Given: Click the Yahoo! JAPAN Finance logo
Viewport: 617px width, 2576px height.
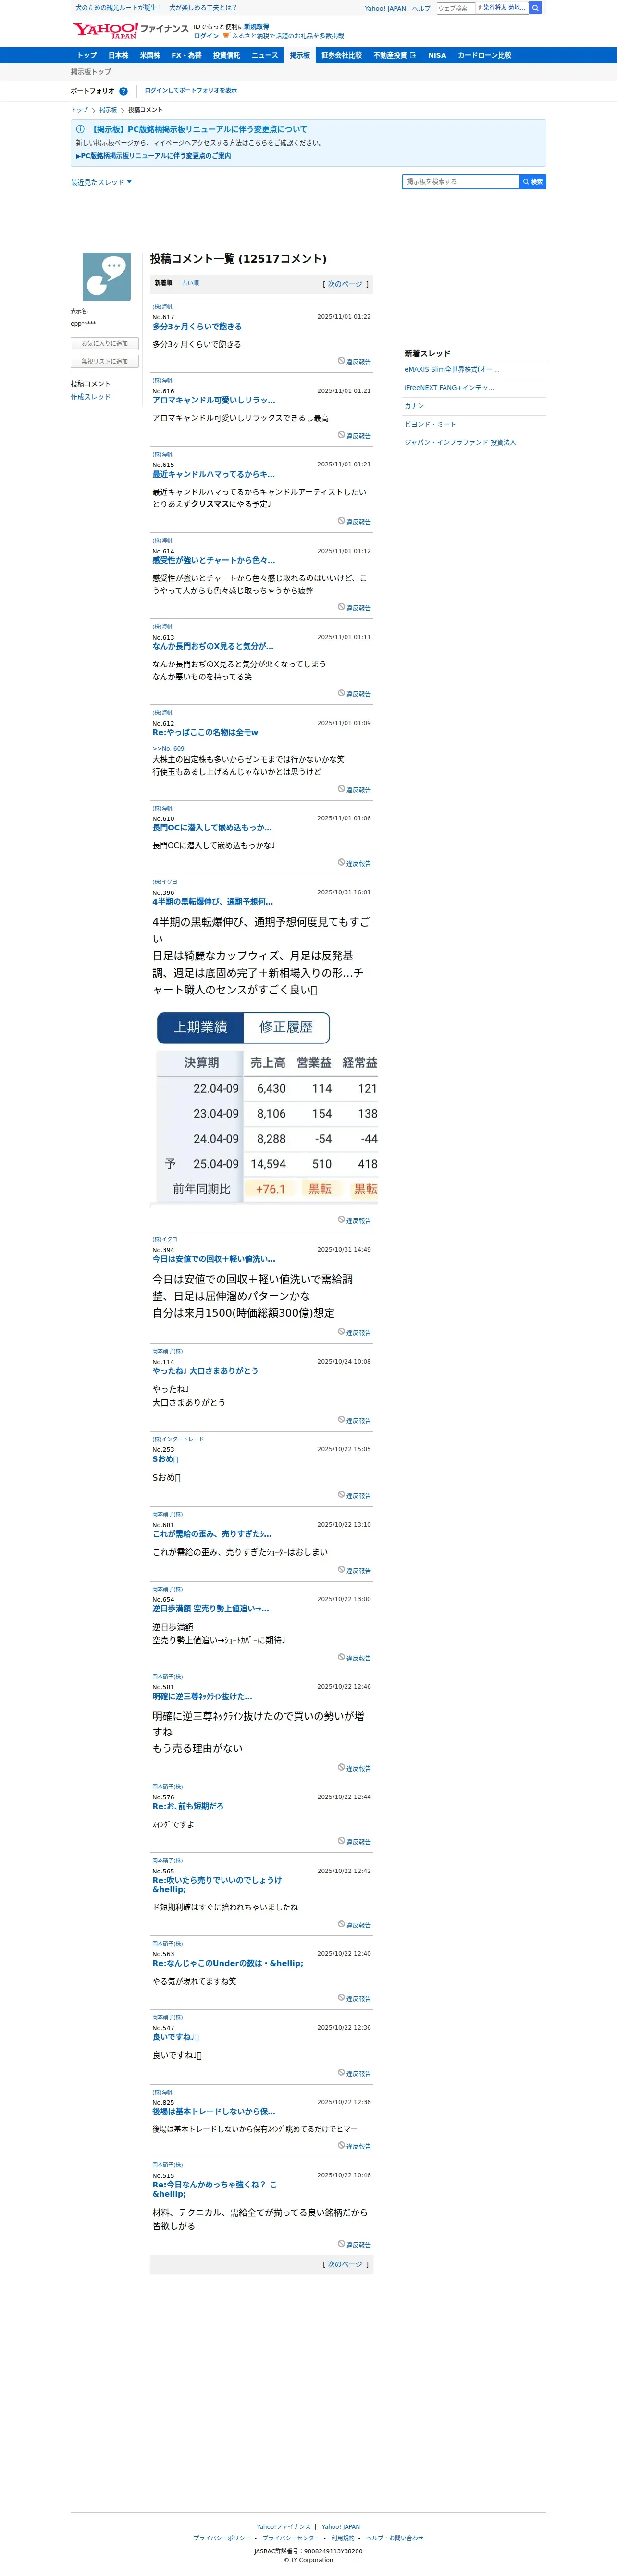Looking at the screenshot, I should point(130,30).
